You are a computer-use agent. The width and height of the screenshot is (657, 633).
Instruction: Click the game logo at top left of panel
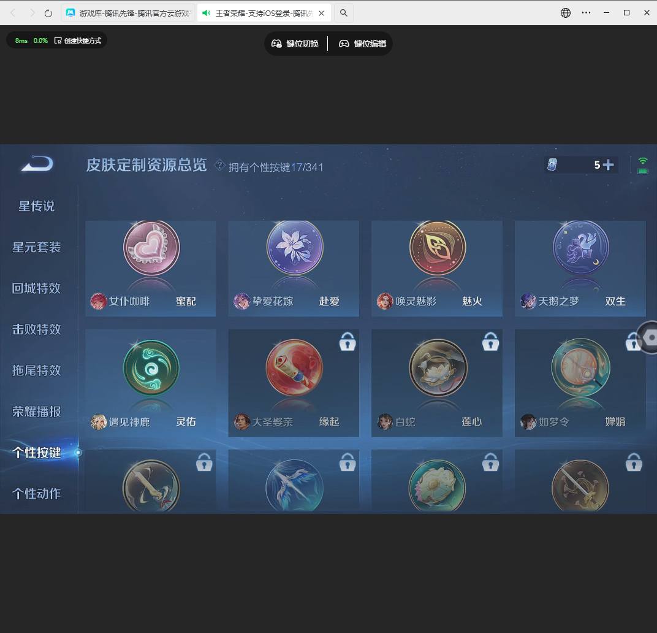36,164
